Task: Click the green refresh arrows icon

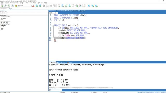Action: tap(66, 6)
